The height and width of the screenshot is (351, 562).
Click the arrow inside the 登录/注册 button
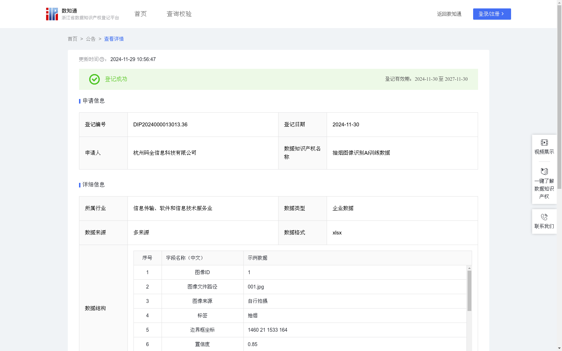pos(503,14)
